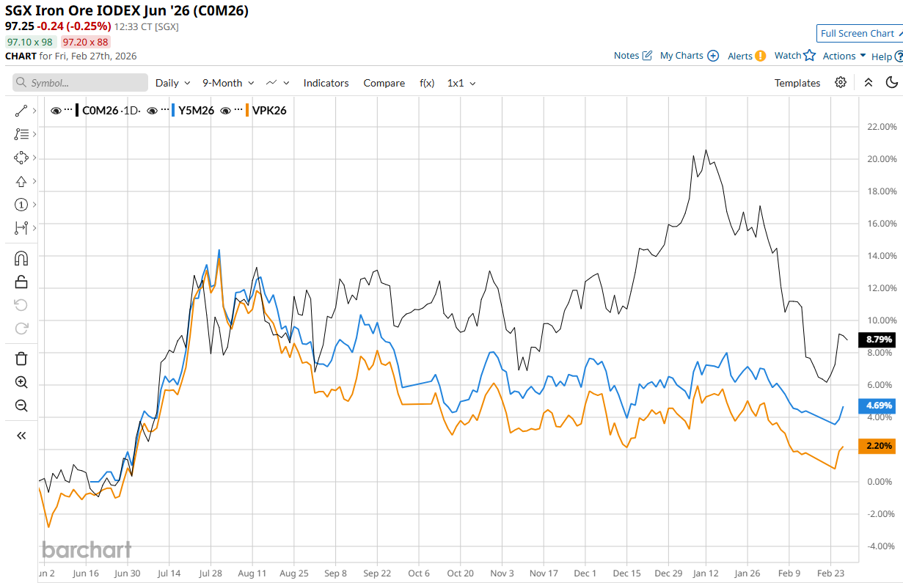Open the Indicators menu
This screenshot has height=583, width=903.
click(326, 83)
